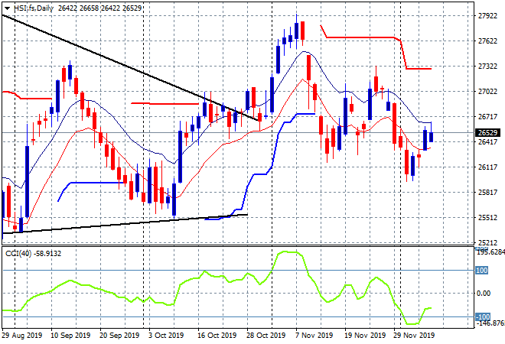Viewport: 505px width, 344px height.
Task: Click the 10 Sep 2019 date label
Action: coord(70,336)
